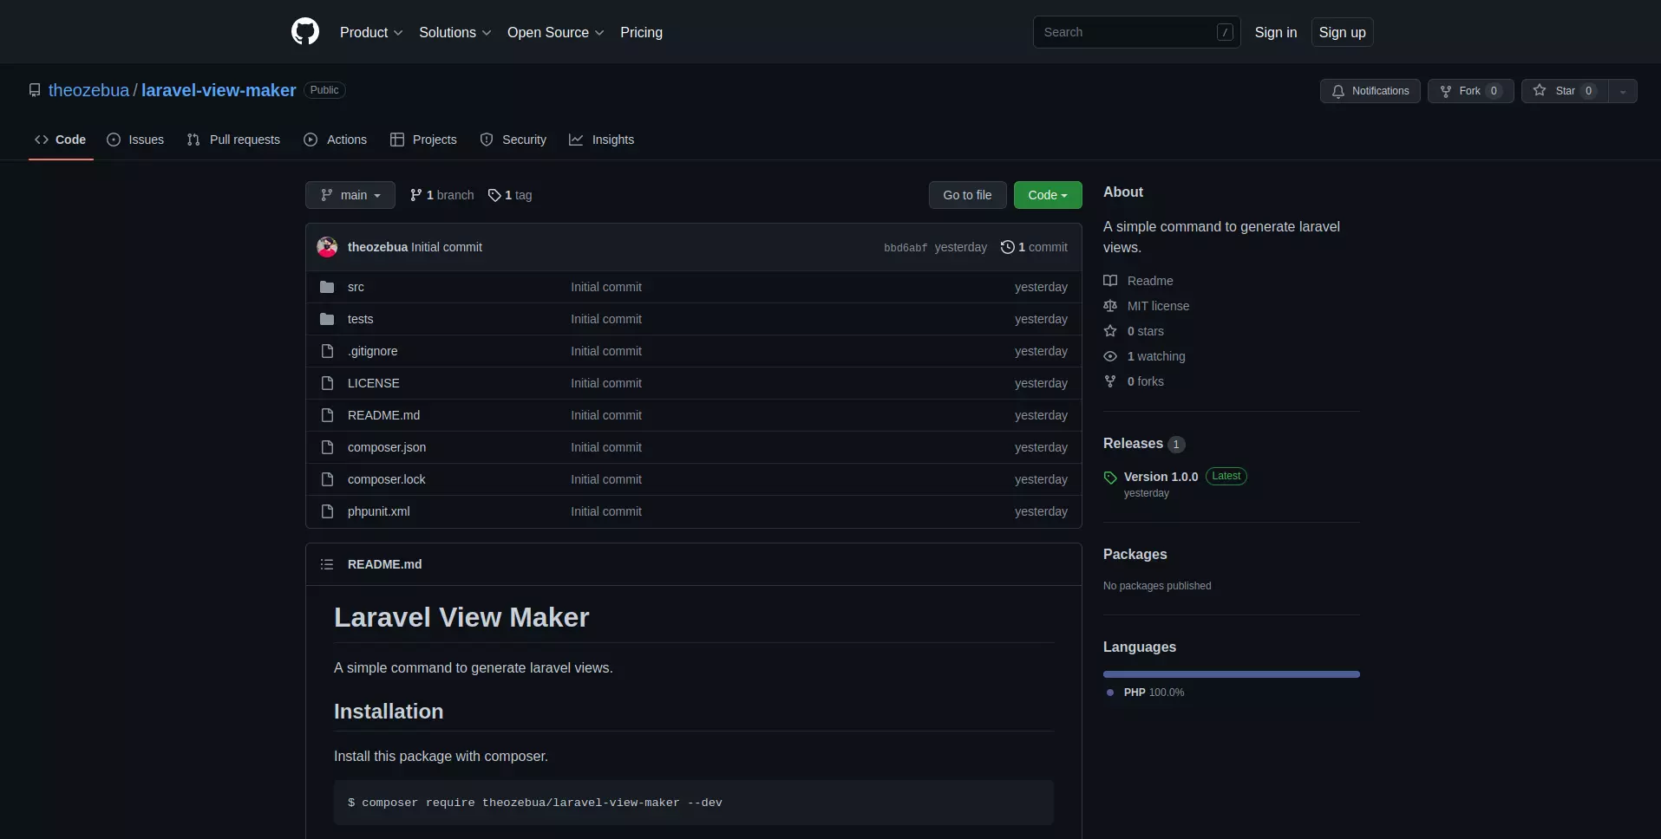Open the 1 watching link

click(x=1156, y=356)
